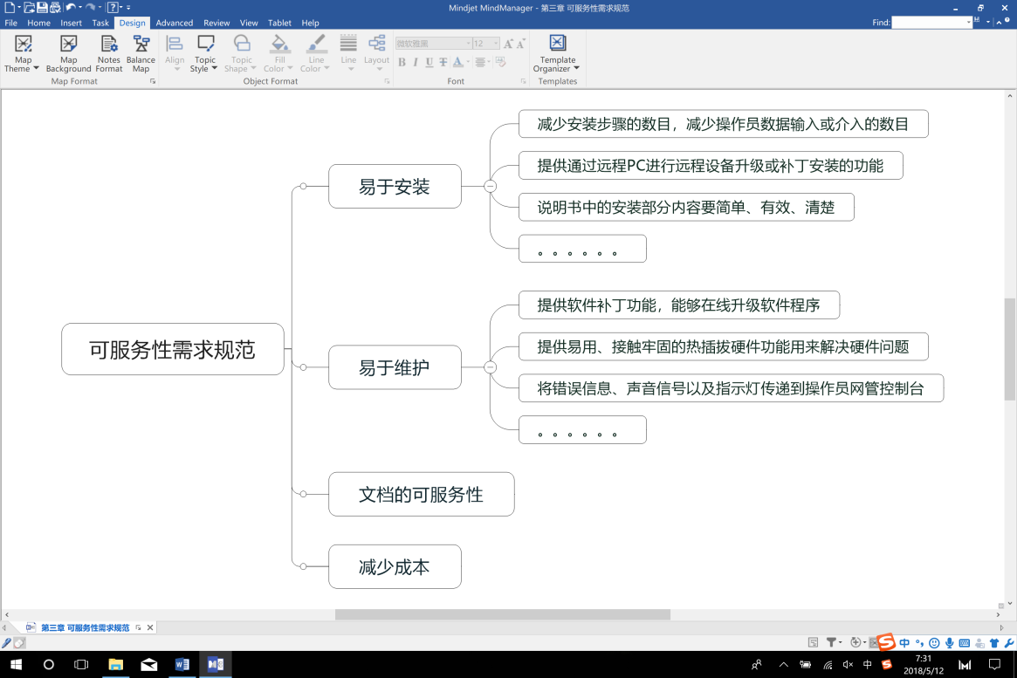Collapse the 易于维护 branch subtopics
This screenshot has height=678, width=1017.
pos(490,367)
